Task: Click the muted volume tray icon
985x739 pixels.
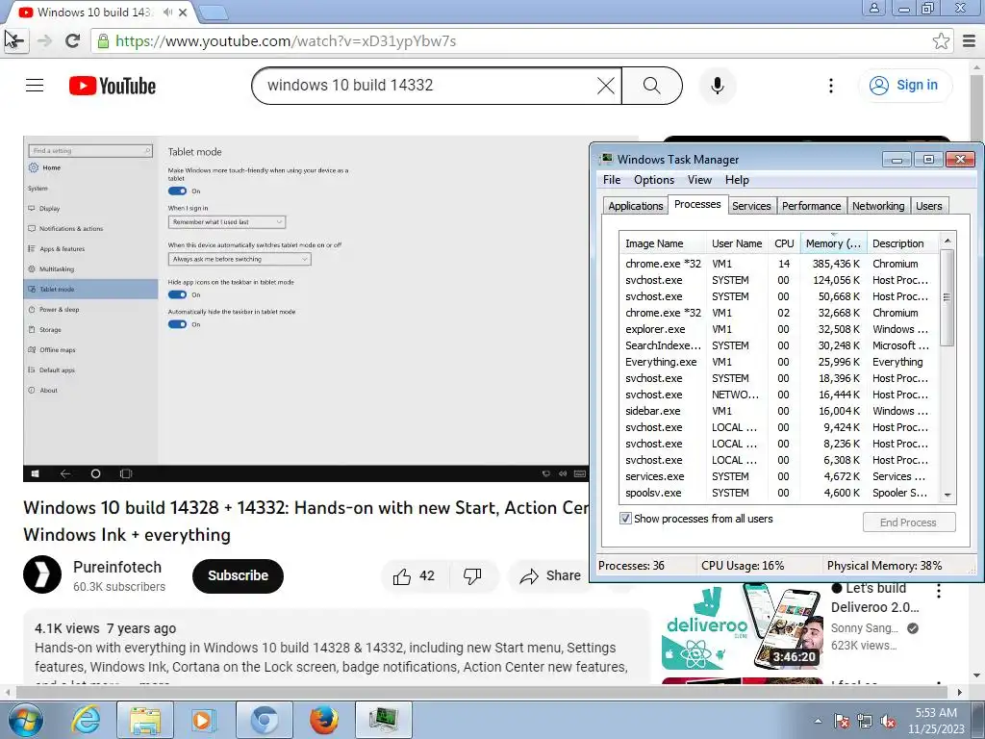Action: pyautogui.click(x=888, y=722)
